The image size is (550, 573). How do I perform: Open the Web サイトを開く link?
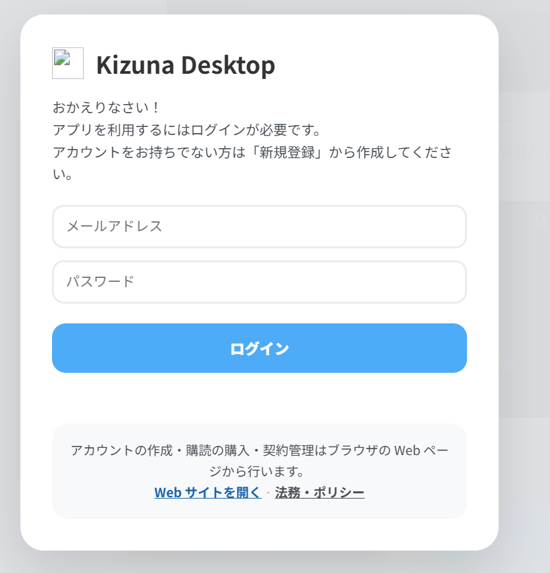(x=207, y=493)
